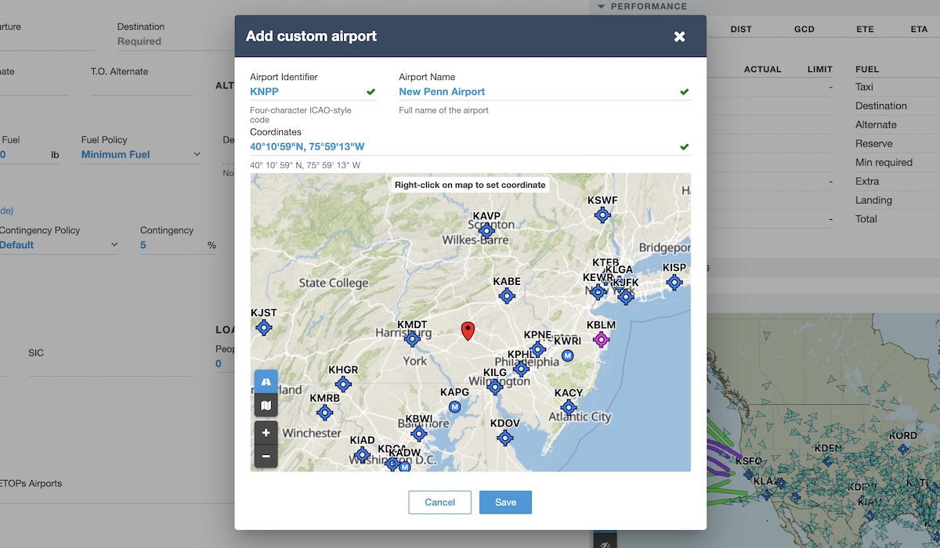This screenshot has width=940, height=548.
Task: Select the KHGR airport marker
Action: click(x=343, y=384)
